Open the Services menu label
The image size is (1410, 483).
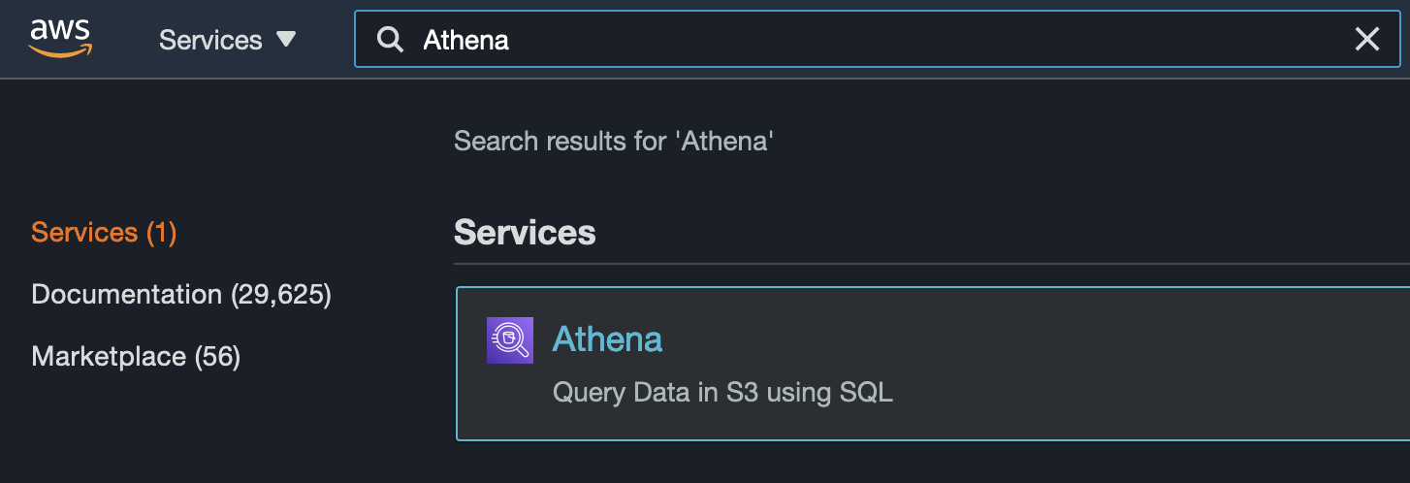pos(210,40)
